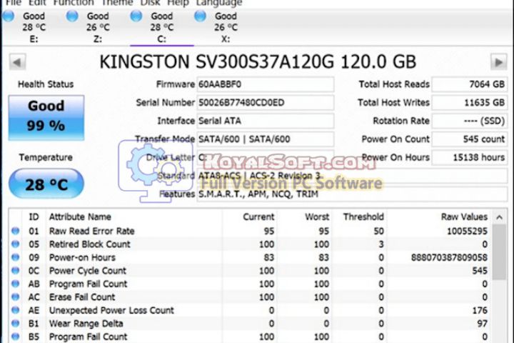
Task: Click the Firmware field 60AABBF0
Action: click(x=265, y=84)
